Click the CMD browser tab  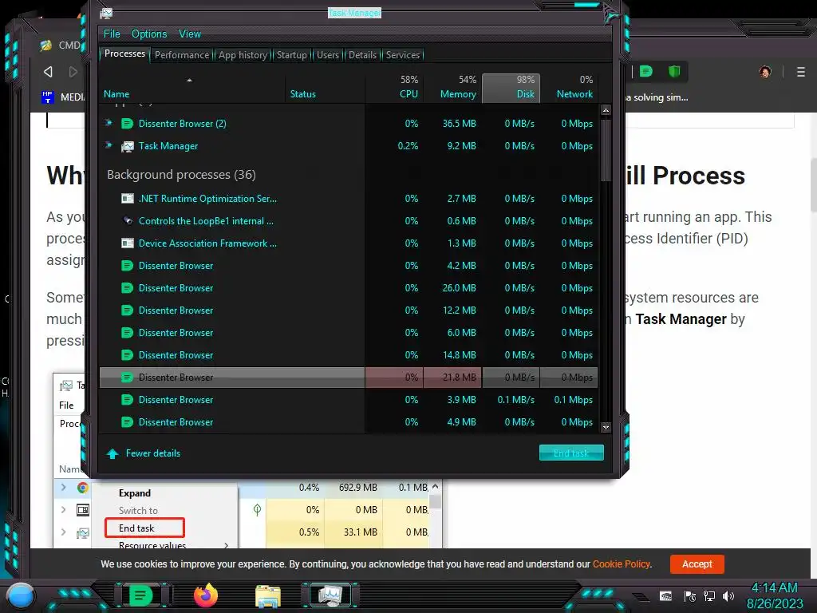coord(61,45)
